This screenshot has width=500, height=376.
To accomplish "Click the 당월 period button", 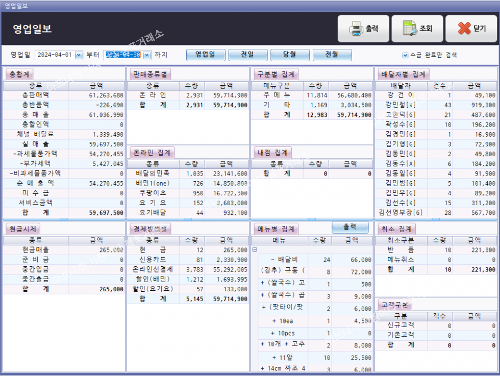I will coord(290,55).
